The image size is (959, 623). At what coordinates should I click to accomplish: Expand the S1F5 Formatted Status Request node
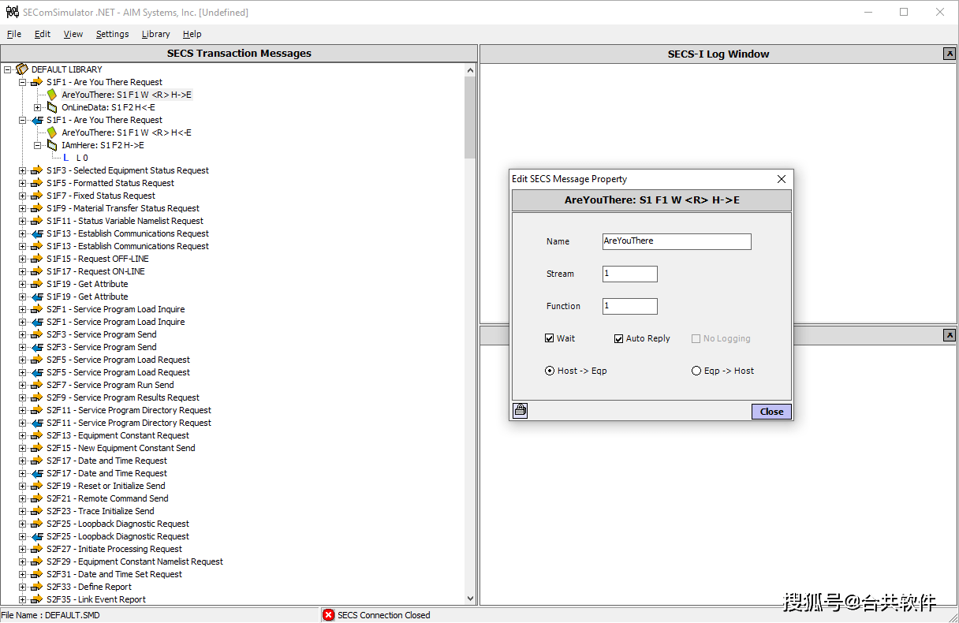[23, 183]
